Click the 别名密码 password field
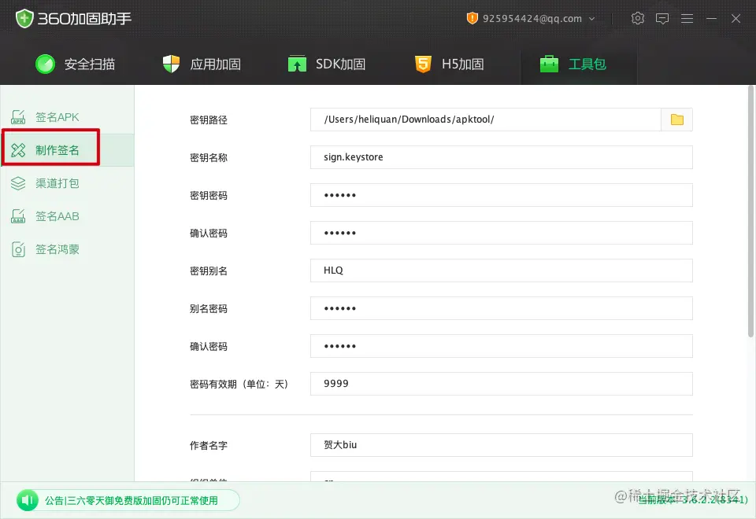This screenshot has width=756, height=519. (502, 308)
